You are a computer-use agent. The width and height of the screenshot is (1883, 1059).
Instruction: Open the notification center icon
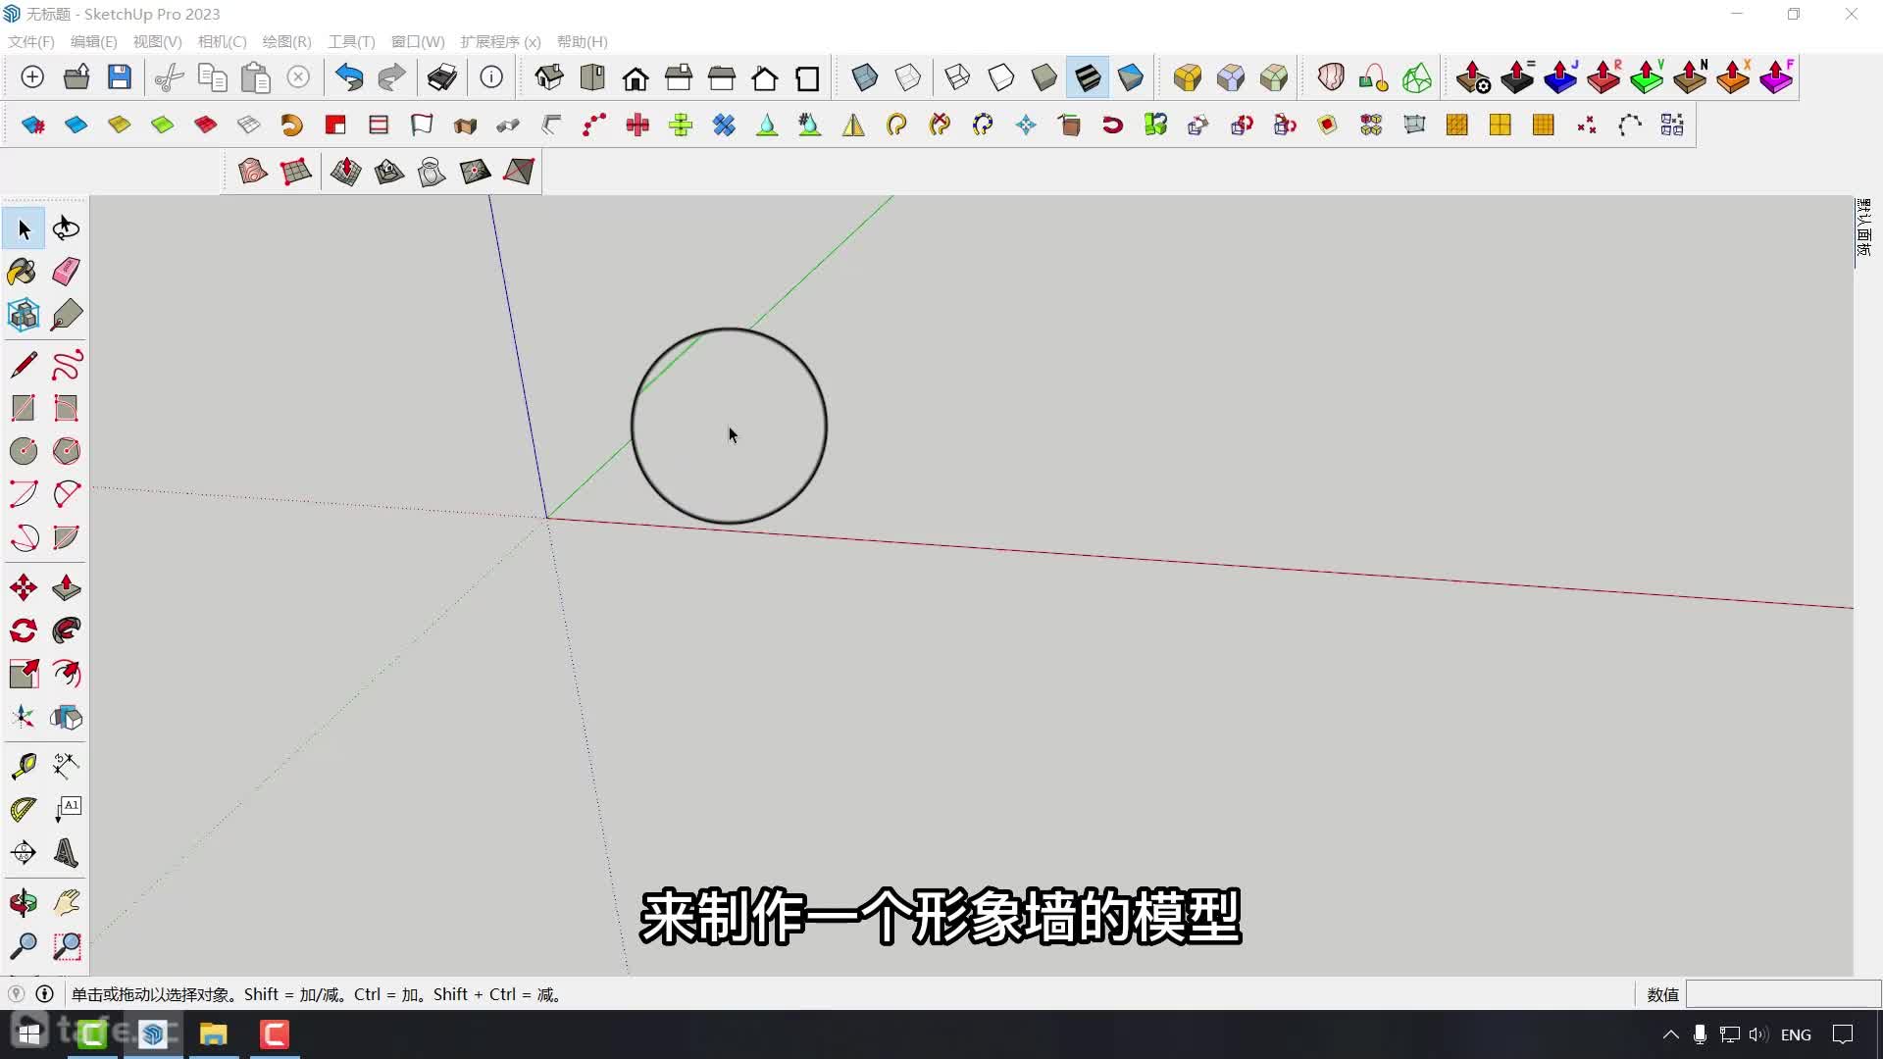[1844, 1034]
